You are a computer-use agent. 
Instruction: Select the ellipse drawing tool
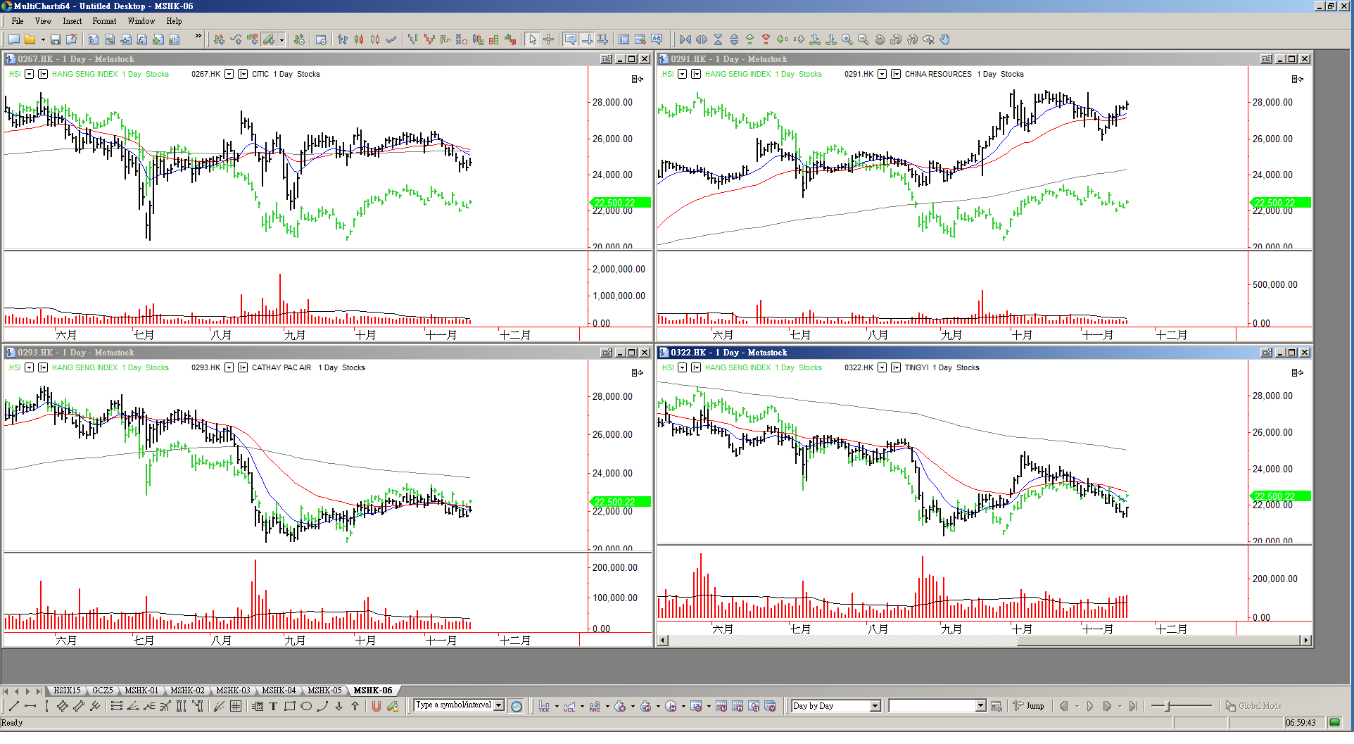(x=306, y=706)
